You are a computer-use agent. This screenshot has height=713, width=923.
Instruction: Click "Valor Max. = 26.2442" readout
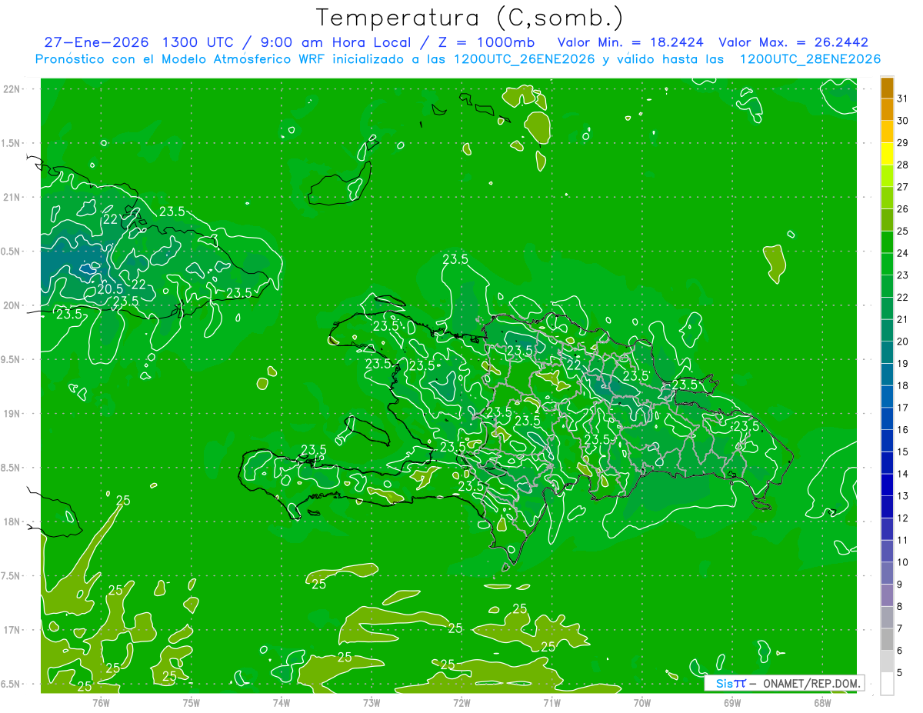tap(793, 42)
